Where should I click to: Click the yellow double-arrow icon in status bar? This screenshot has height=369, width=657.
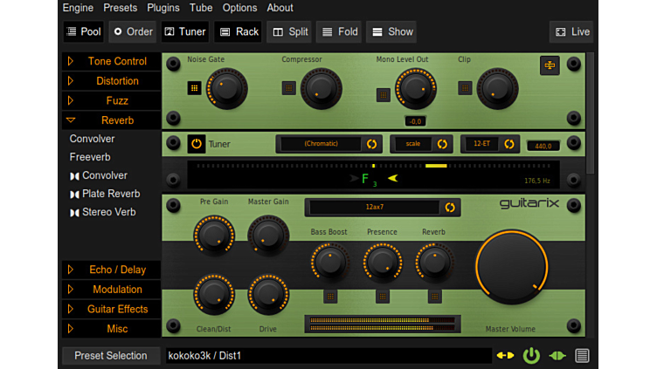tap(505, 355)
